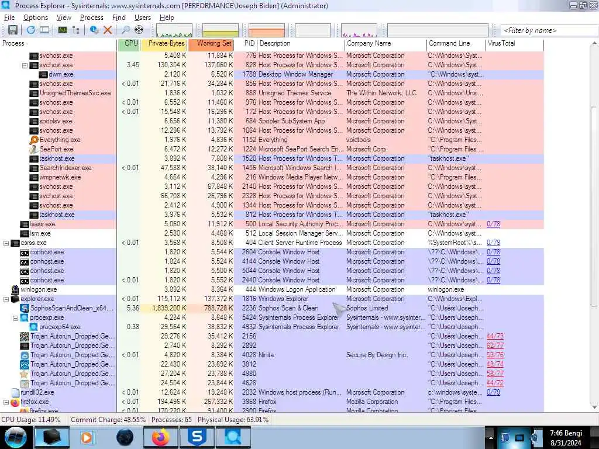Click the Find Window's Process target icon

139,30
